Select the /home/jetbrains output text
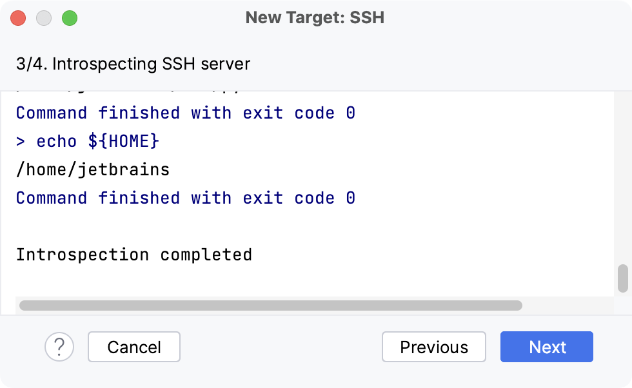Viewport: 632px width, 388px height. point(92,170)
